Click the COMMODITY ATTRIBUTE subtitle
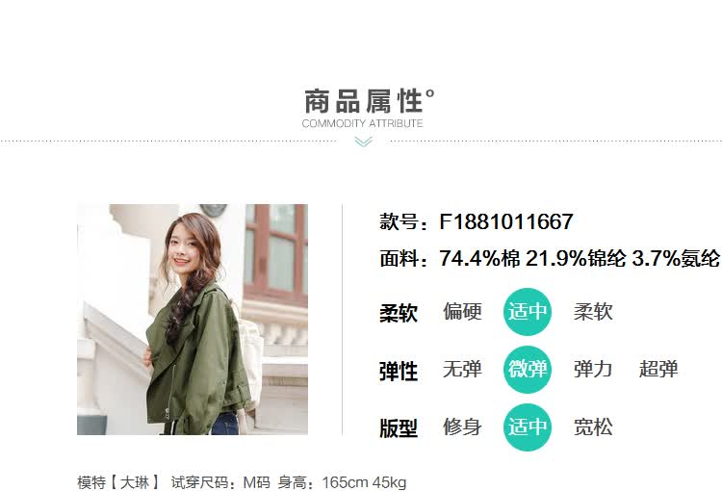Image resolution: width=722 pixels, height=491 pixels. 362,123
